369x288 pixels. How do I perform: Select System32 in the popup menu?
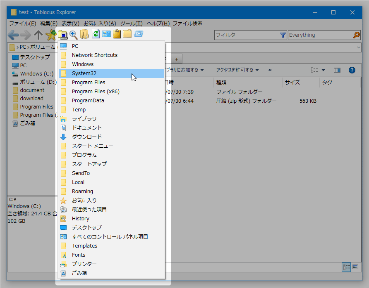point(111,73)
